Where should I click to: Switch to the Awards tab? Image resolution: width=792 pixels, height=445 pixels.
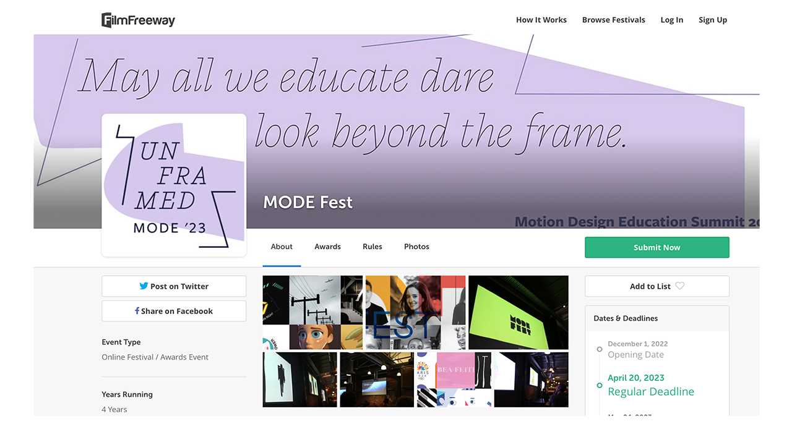(x=327, y=247)
